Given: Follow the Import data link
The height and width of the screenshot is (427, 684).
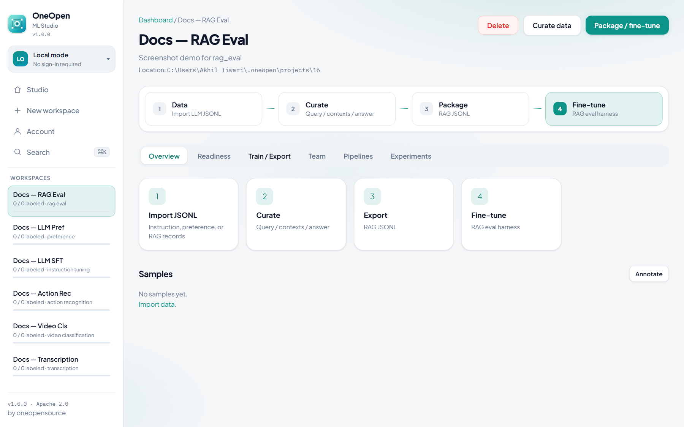Looking at the screenshot, I should click(x=157, y=304).
